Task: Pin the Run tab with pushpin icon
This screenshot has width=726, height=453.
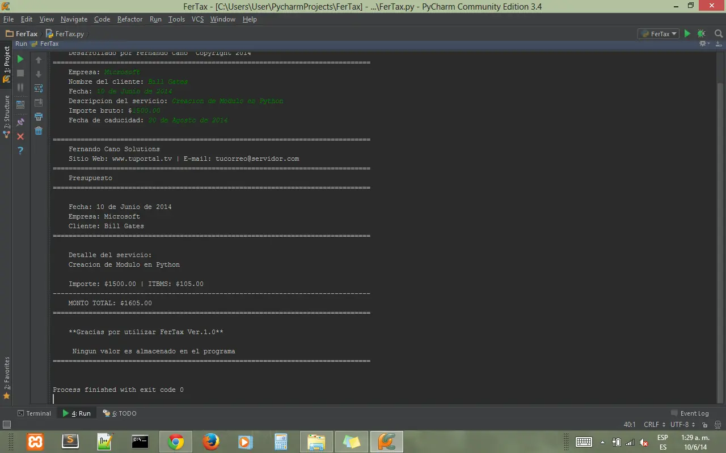Action: point(20,122)
